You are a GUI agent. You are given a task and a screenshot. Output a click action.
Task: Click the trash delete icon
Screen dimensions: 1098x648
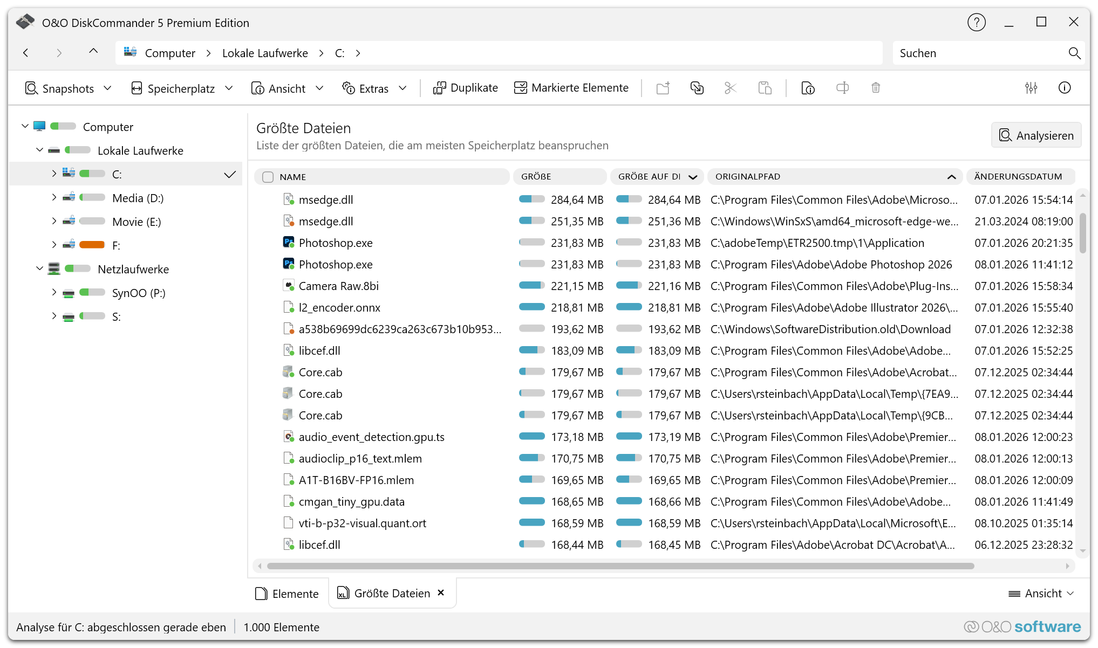click(875, 88)
